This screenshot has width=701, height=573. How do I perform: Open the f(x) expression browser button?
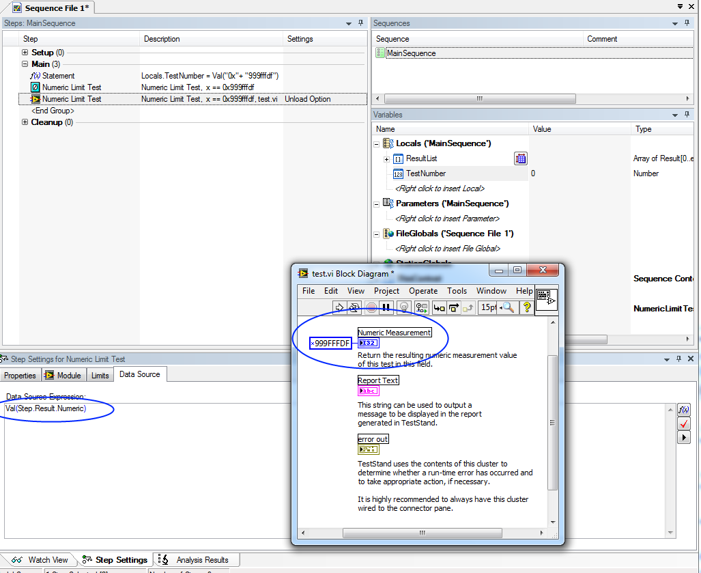pos(683,410)
